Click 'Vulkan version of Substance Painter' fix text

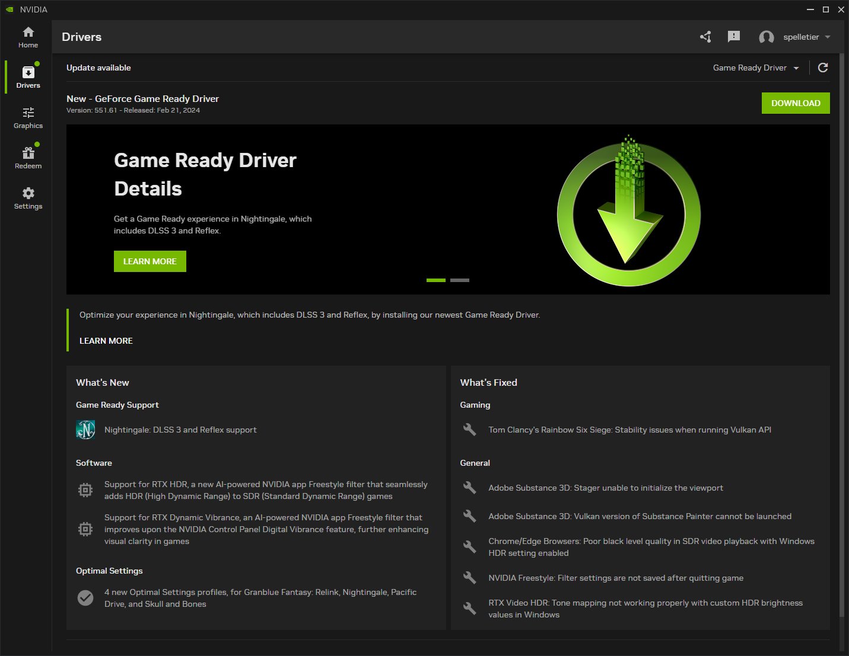click(640, 516)
